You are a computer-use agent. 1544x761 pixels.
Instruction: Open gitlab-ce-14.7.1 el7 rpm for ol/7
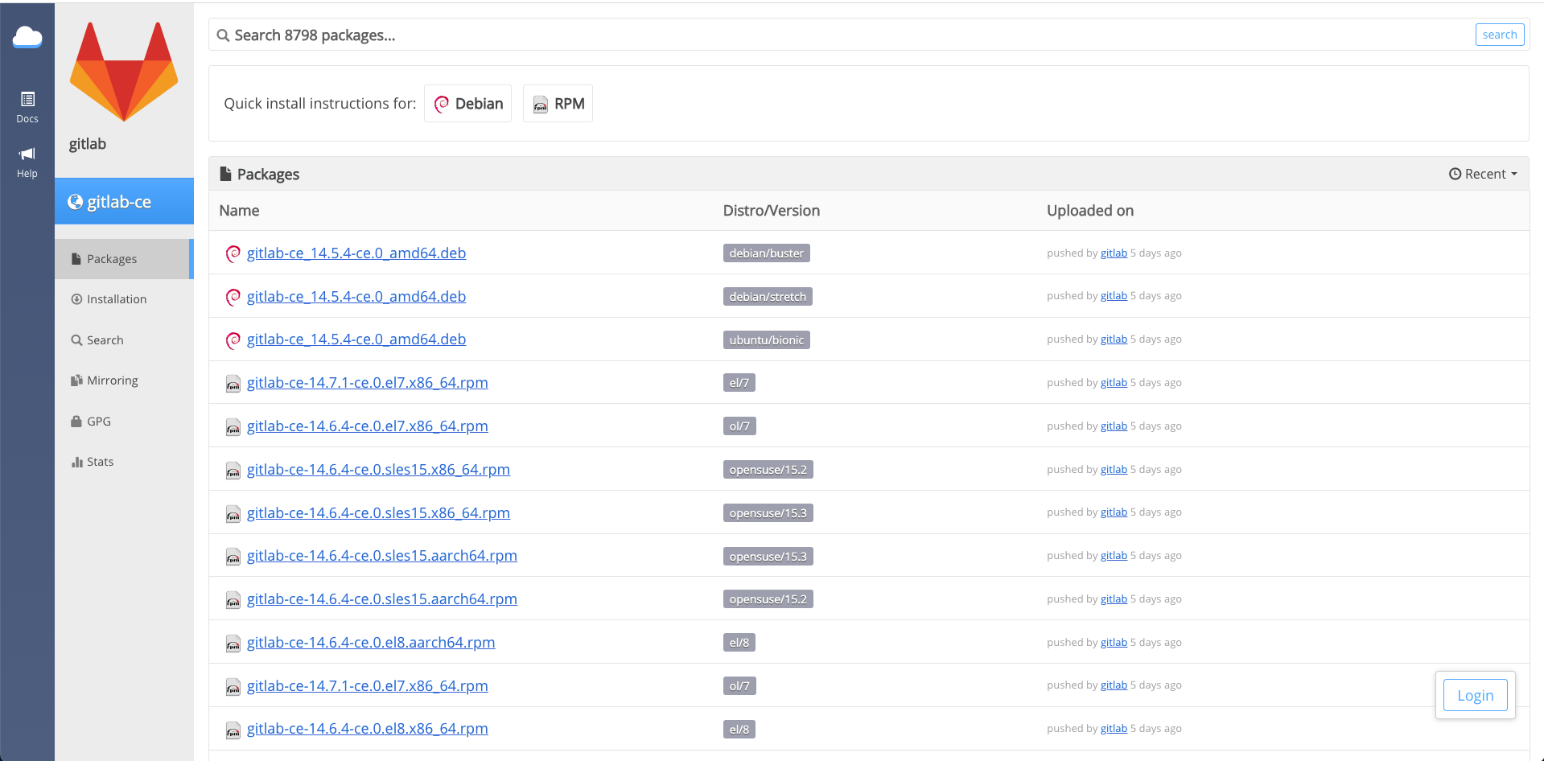coord(367,686)
